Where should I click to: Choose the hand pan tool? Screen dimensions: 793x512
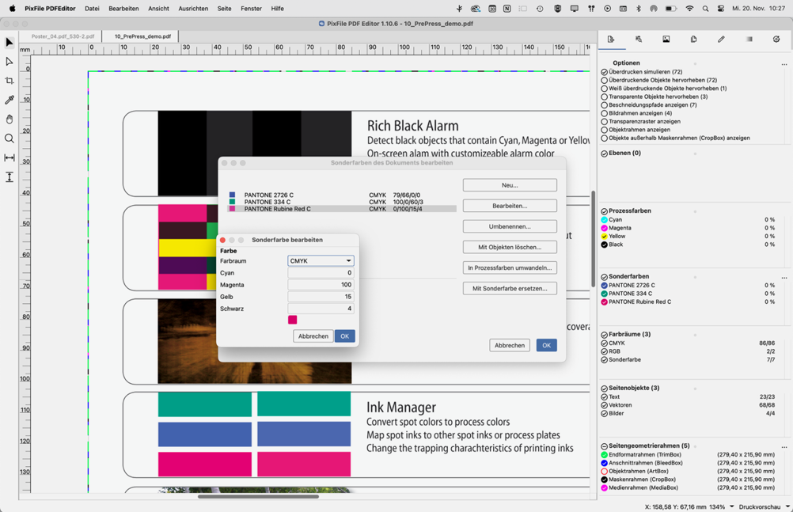(x=9, y=119)
